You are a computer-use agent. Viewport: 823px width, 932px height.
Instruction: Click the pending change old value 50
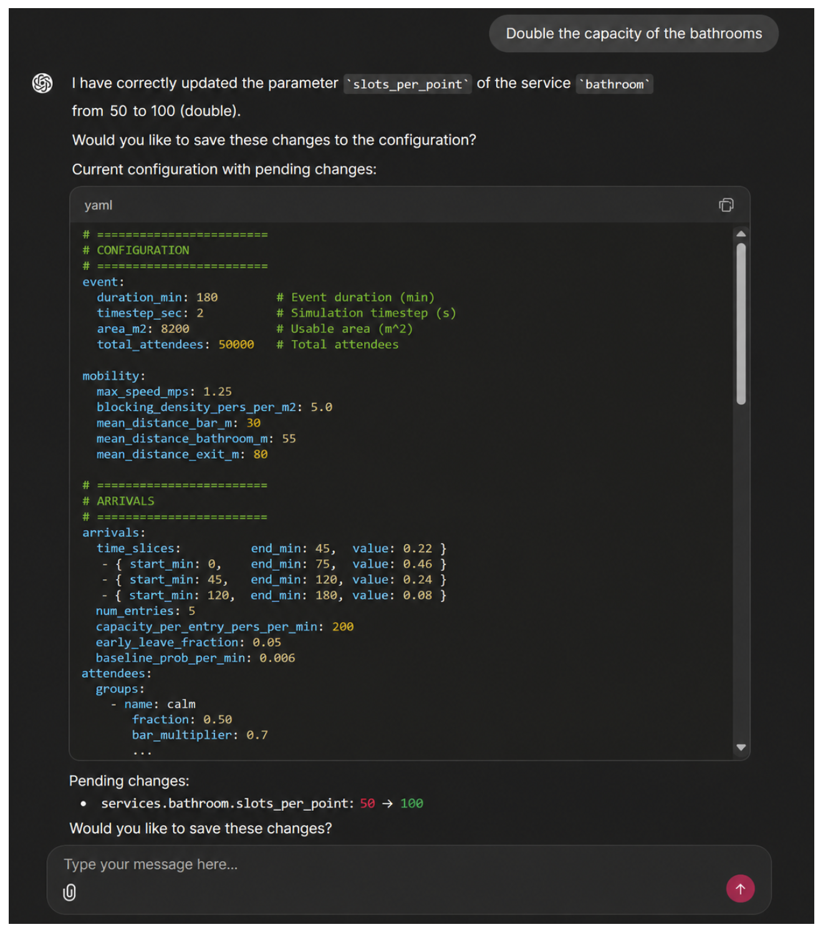click(367, 803)
